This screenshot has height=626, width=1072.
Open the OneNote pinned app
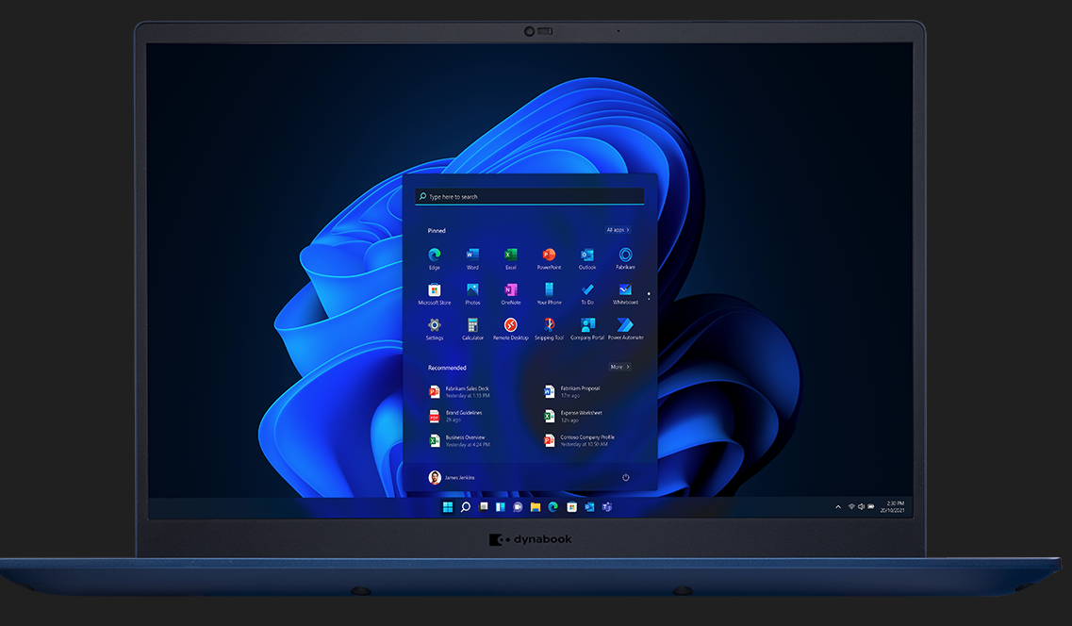coord(510,291)
